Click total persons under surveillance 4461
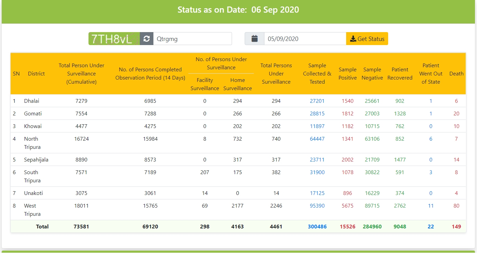The width and height of the screenshot is (477, 253). tap(276, 227)
